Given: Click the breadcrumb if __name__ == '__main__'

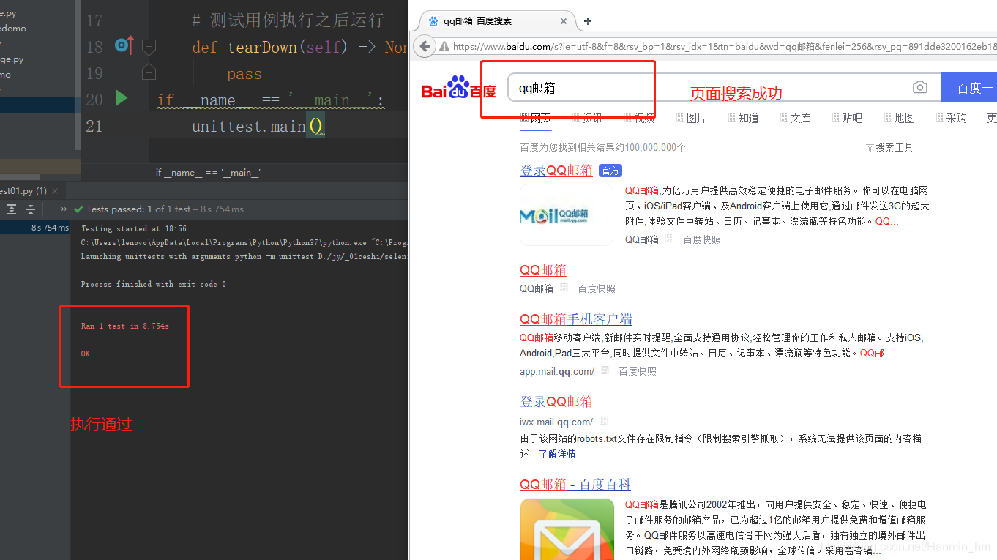Looking at the screenshot, I should tap(208, 173).
